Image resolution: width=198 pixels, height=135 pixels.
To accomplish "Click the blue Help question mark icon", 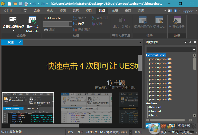I will (175, 11).
